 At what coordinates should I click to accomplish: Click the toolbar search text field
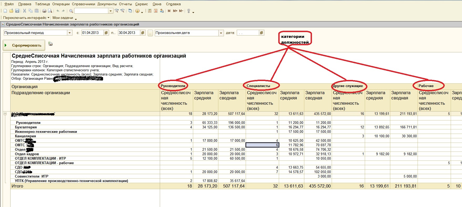(x=91, y=11)
